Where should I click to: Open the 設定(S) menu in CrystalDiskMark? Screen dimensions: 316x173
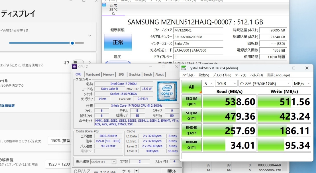(x=204, y=75)
